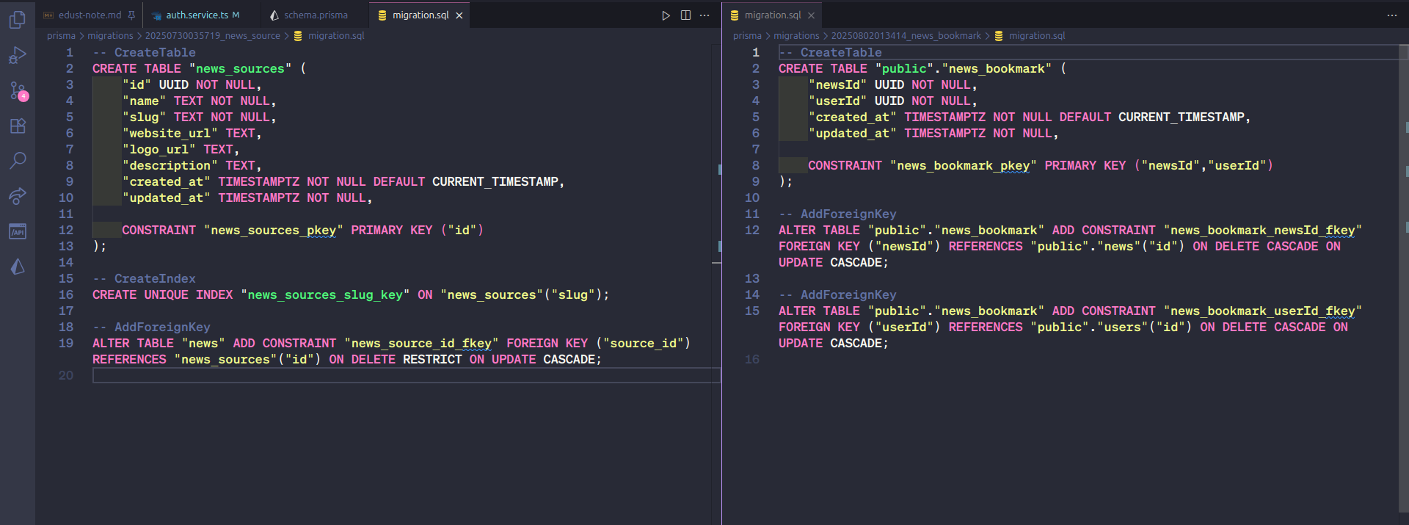Open the Live Share arrow icon view
Viewport: 1409px width, 525px height.
pyautogui.click(x=18, y=195)
